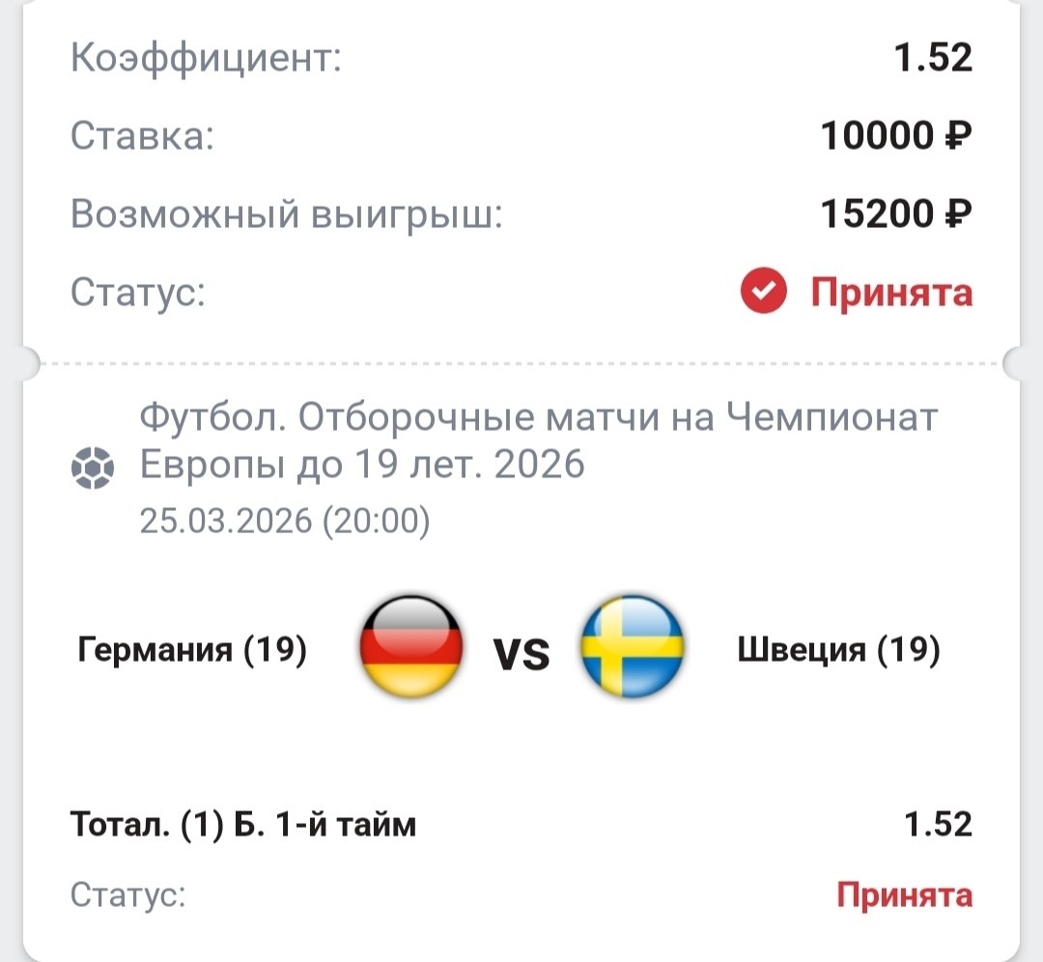Click the match date 25.03.2026 (20:00)
Screen dimensions: 1043x962
[x=285, y=522]
